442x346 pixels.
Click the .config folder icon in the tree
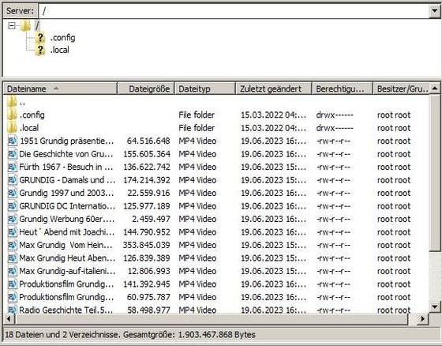pyautogui.click(x=40, y=38)
